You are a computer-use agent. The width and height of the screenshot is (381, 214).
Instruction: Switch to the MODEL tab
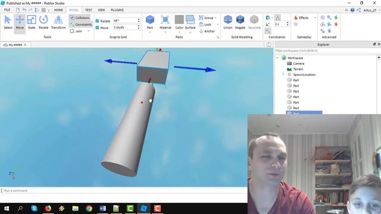(74, 10)
